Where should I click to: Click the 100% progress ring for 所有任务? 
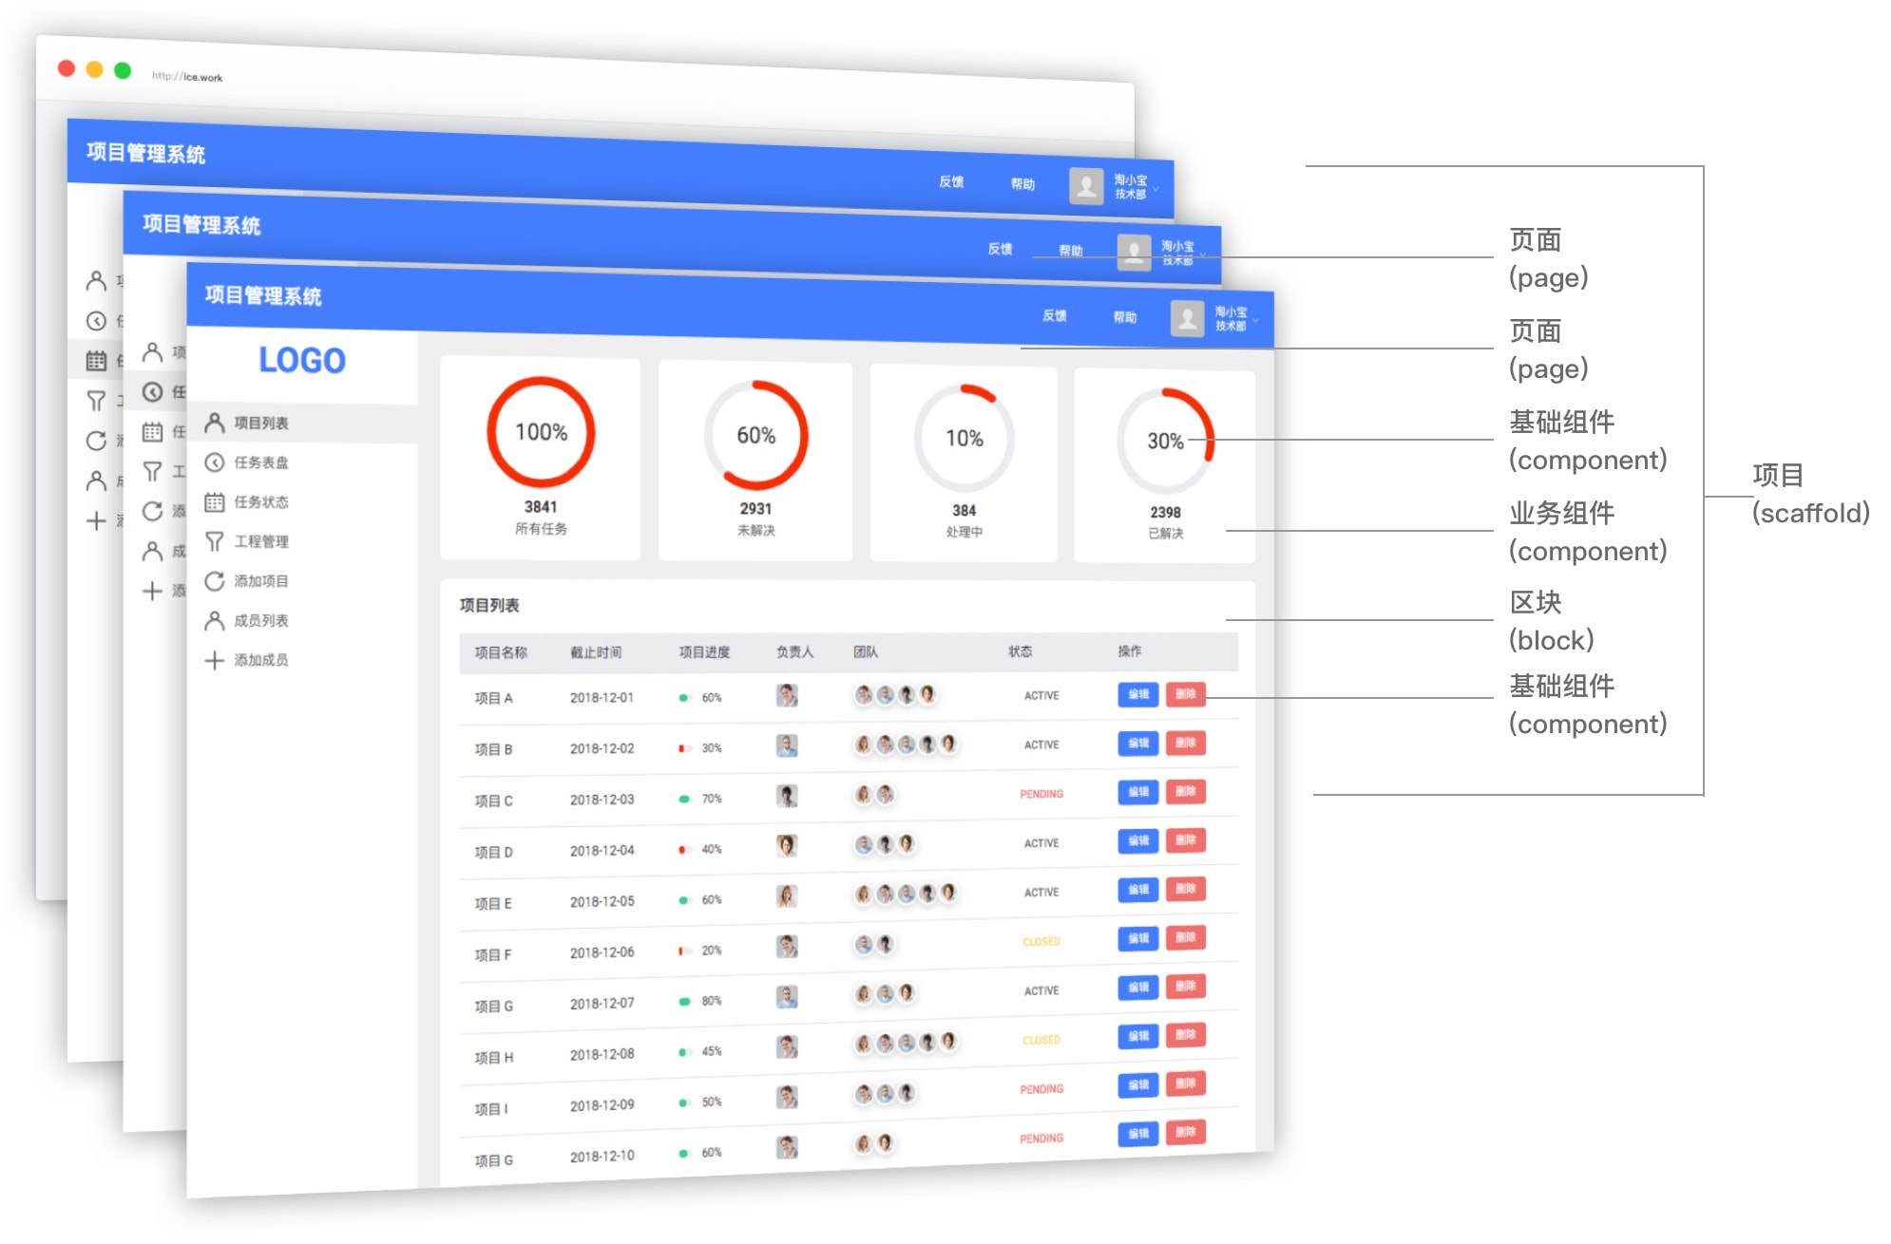tap(541, 432)
